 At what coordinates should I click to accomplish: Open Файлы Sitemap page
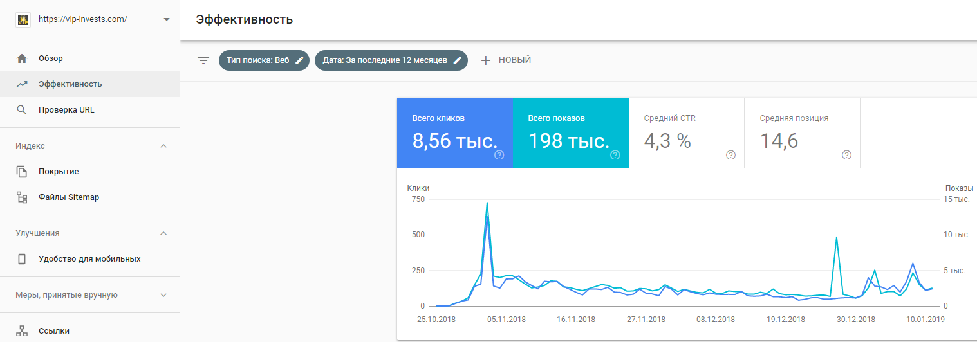click(69, 197)
